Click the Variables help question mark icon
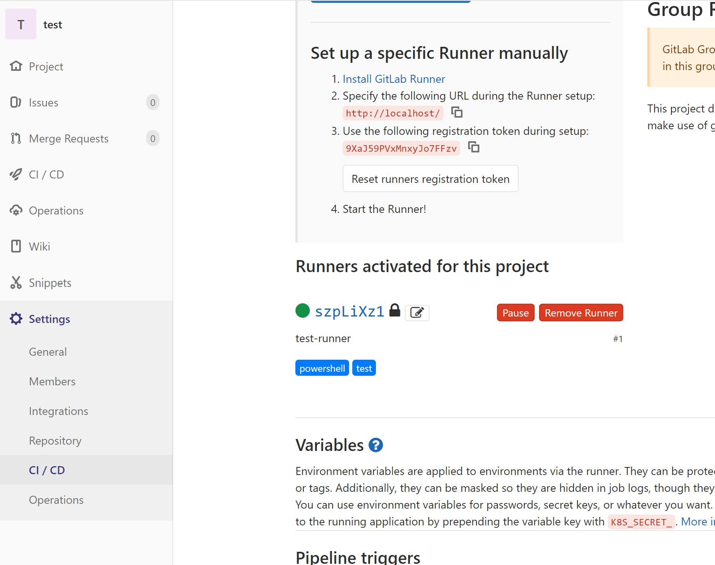Viewport: 715px width, 565px height. [x=376, y=445]
